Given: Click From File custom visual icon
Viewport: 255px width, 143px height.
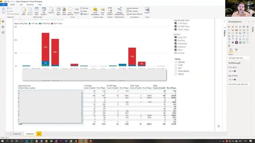Looking at the screenshot, I should tap(102, 12).
